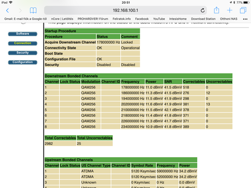The height and width of the screenshot is (188, 251).
Task: Open the PROHARDVER! Fórum bookmark
Action: (x=93, y=19)
